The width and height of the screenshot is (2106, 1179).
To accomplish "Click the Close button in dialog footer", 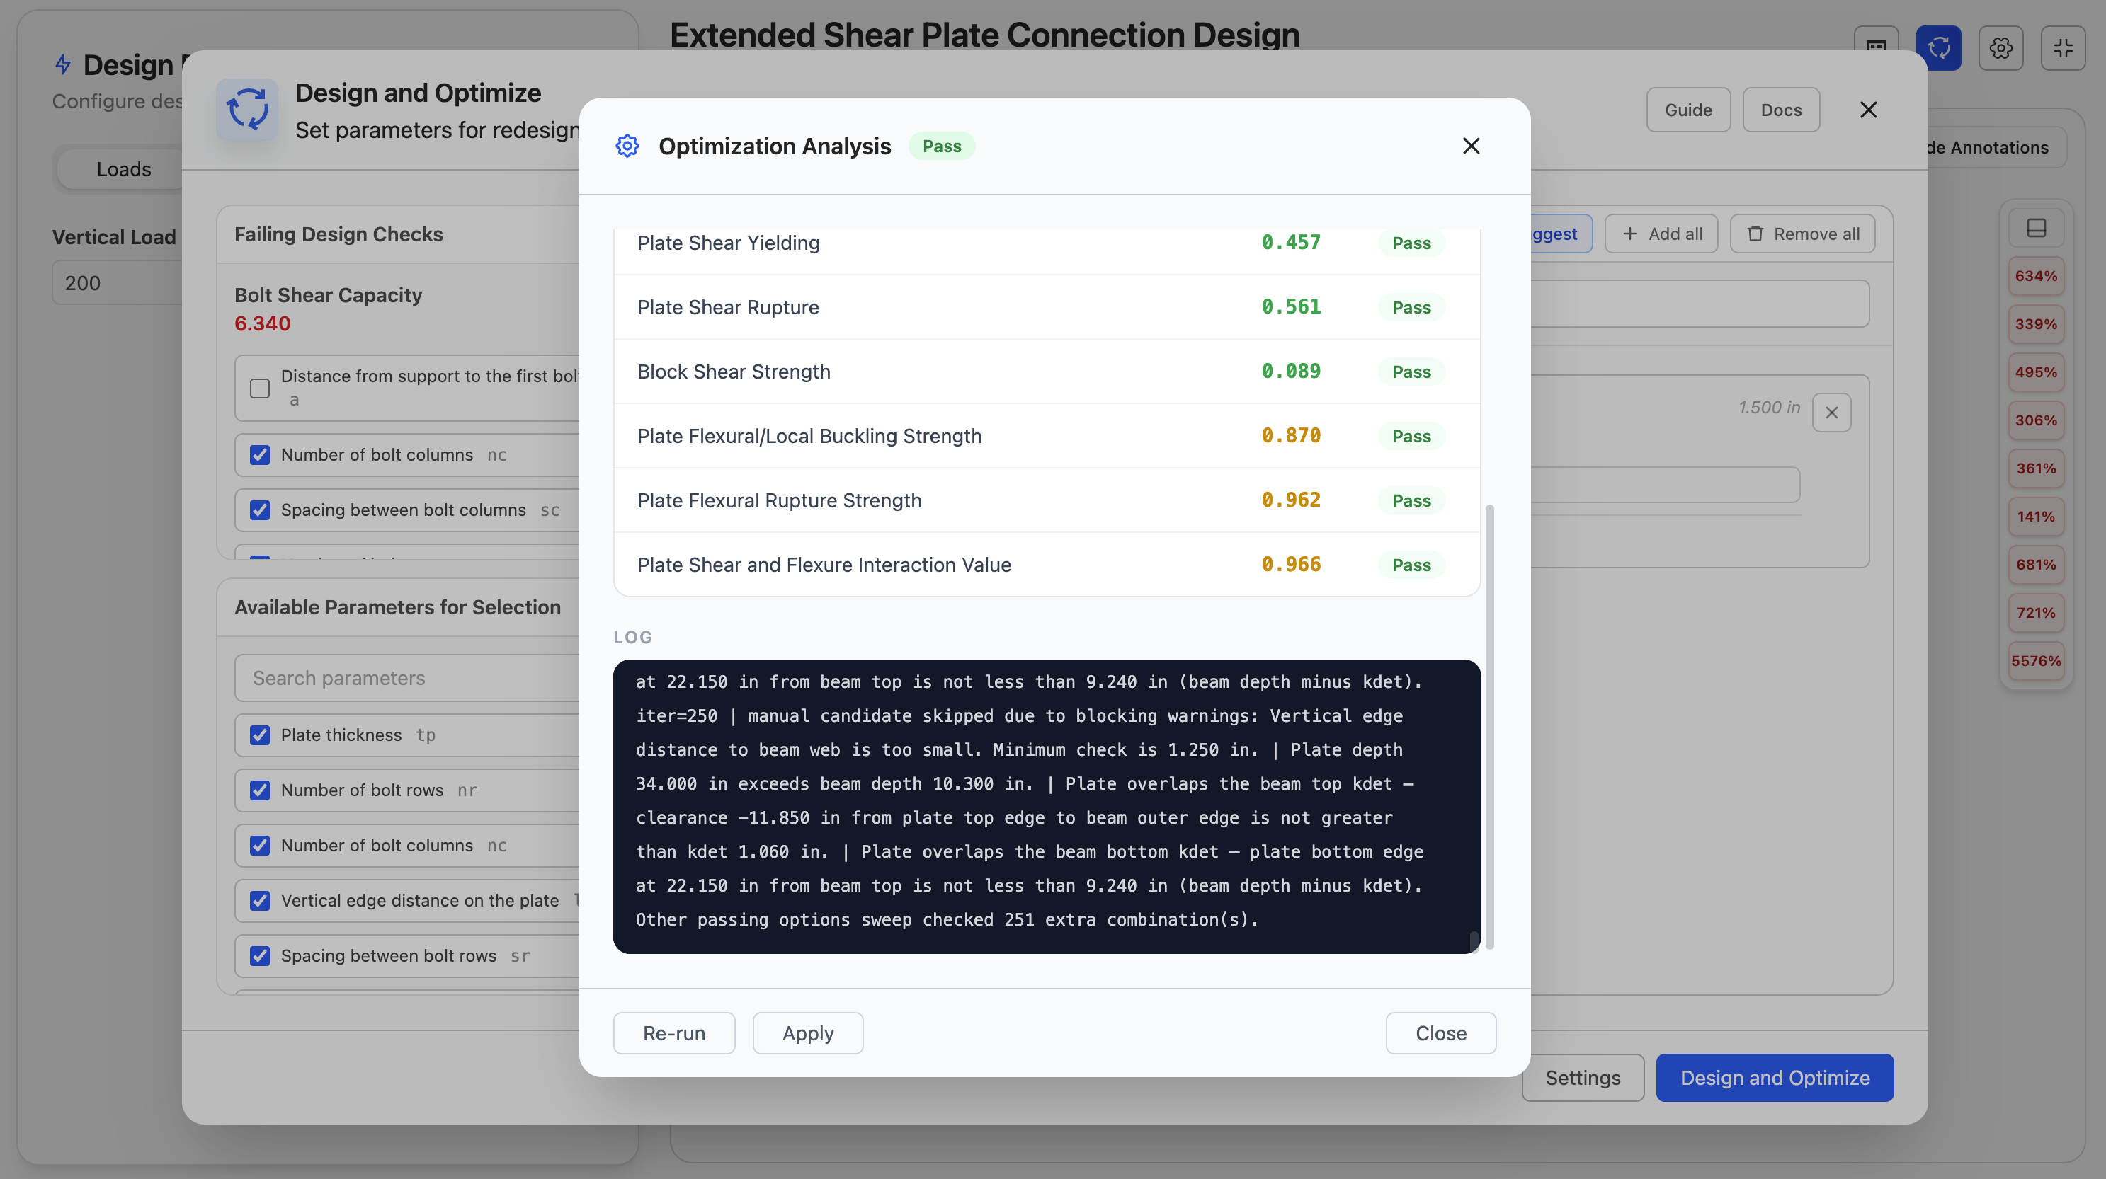I will pyautogui.click(x=1440, y=1033).
